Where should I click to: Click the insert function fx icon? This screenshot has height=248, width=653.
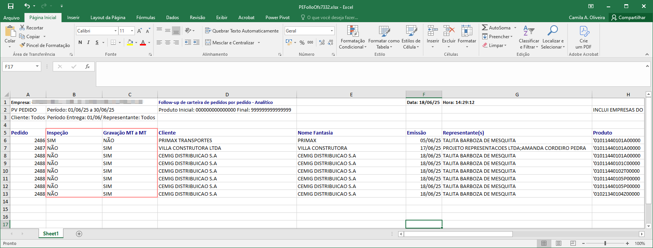pyautogui.click(x=87, y=66)
